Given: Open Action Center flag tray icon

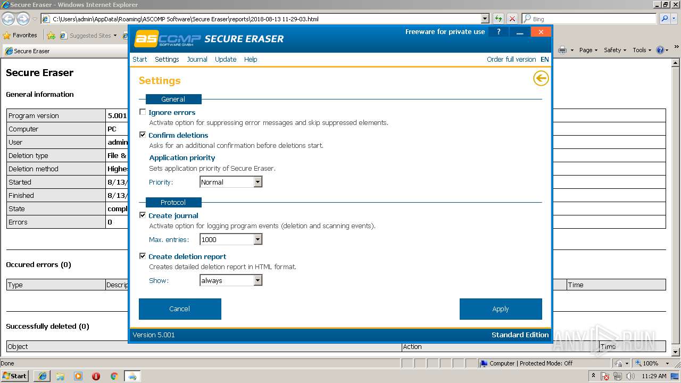Looking at the screenshot, I should pos(605,376).
